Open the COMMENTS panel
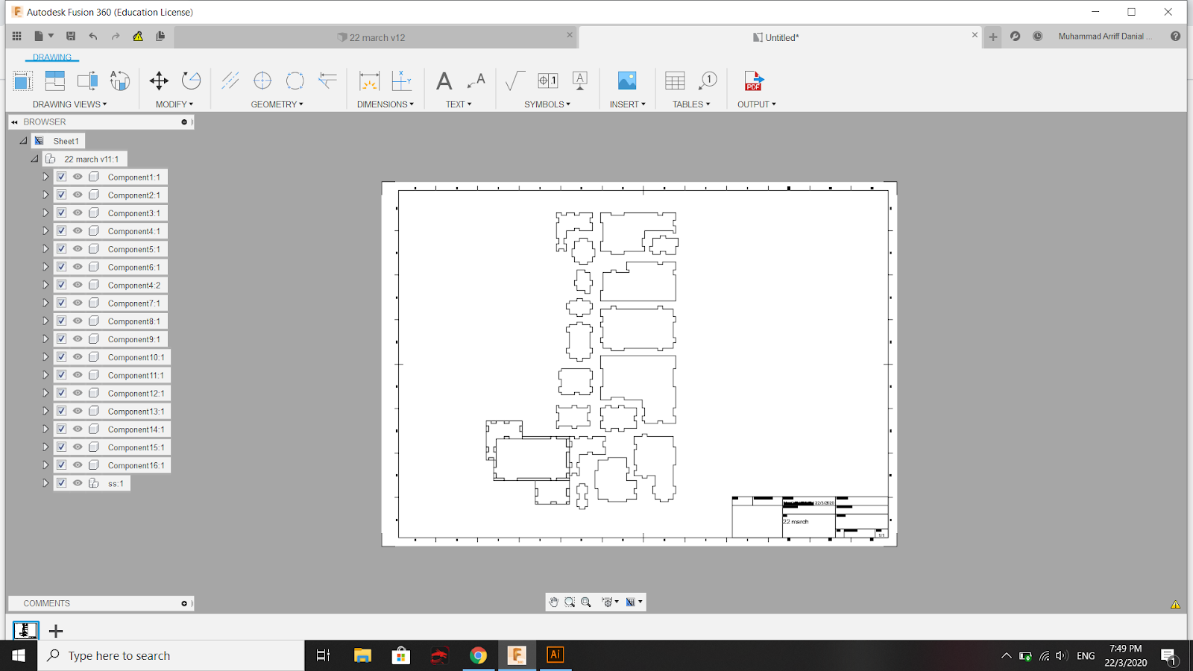Image resolution: width=1193 pixels, height=671 pixels. coord(45,603)
